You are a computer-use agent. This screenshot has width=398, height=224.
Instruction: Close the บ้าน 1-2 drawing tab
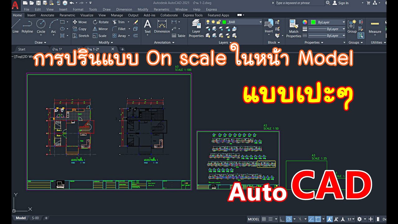point(113,49)
